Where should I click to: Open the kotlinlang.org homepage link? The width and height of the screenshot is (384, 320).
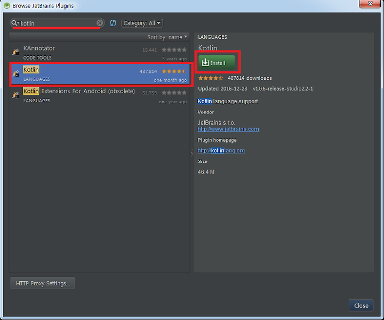(221, 151)
